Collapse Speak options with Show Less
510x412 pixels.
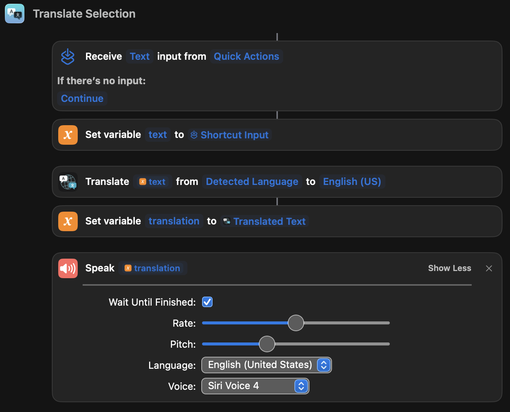[449, 268]
